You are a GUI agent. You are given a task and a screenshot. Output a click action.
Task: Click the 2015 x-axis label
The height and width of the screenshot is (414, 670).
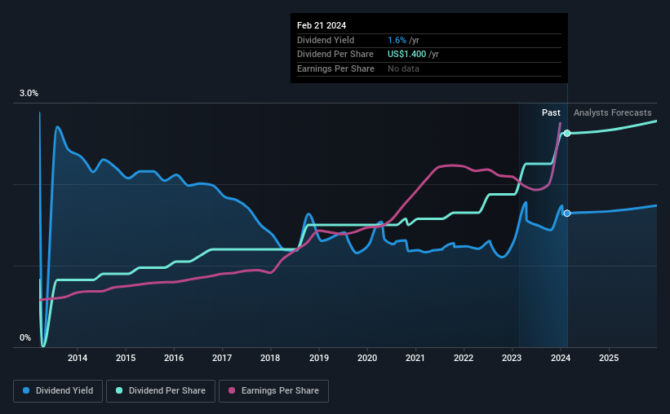click(126, 358)
